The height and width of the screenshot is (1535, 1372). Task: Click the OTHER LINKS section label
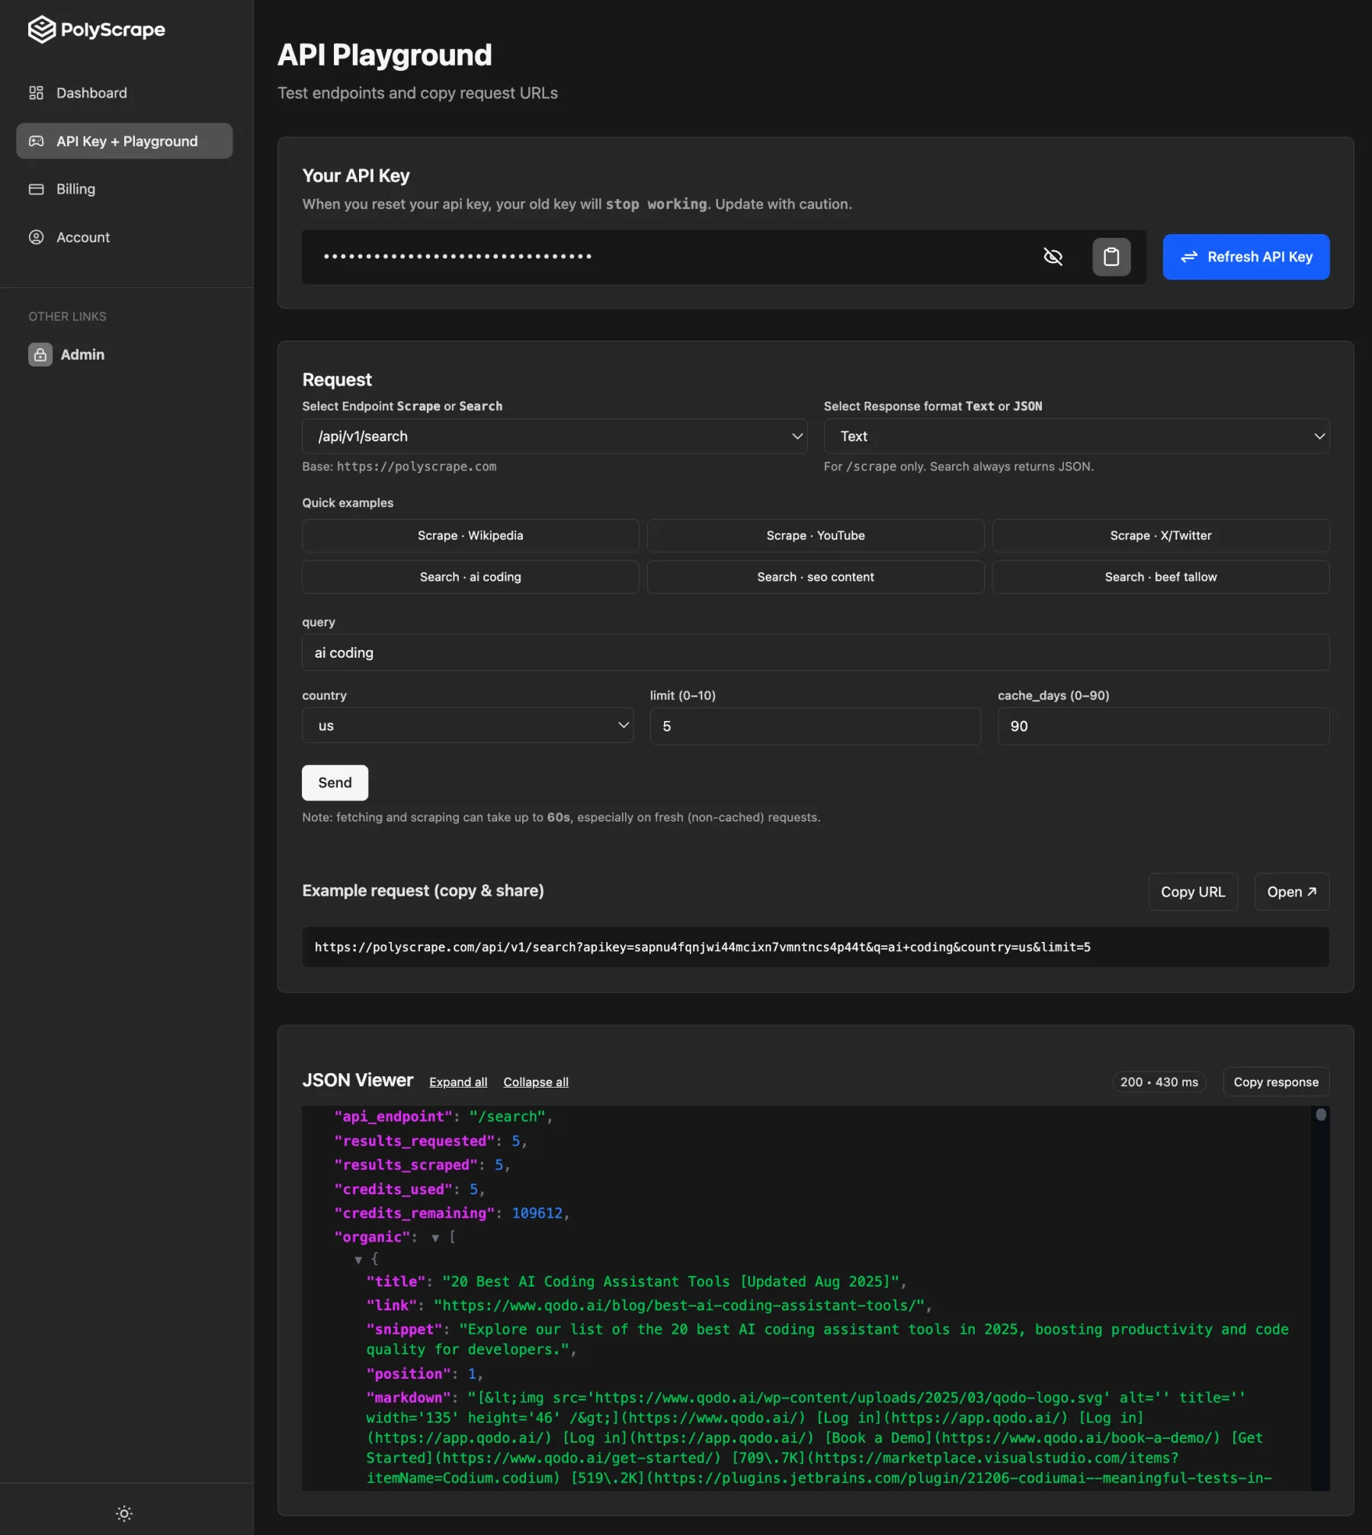(x=67, y=316)
